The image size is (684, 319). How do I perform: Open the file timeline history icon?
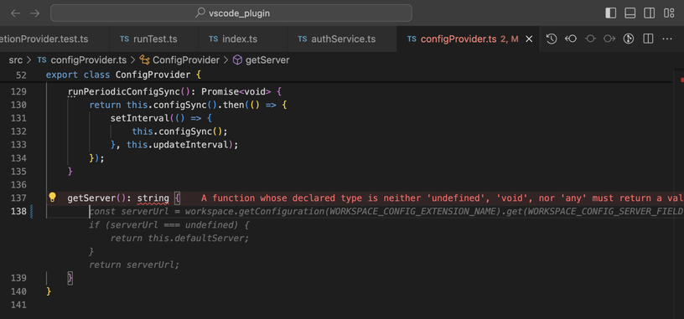552,39
